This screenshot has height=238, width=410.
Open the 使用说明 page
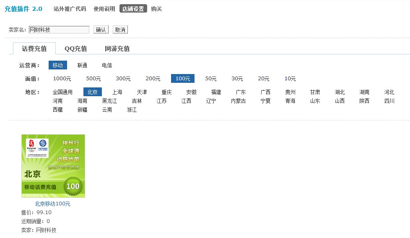pyautogui.click(x=104, y=9)
